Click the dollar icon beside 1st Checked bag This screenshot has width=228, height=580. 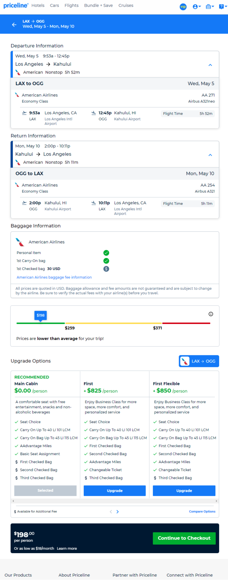coord(106,269)
